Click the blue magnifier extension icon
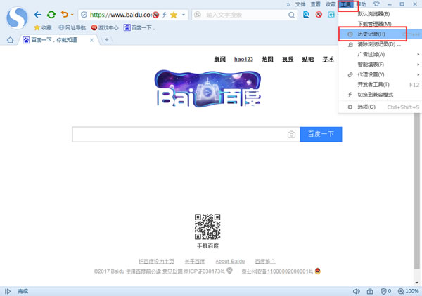Screen dimensions: 422x296 (x=306, y=15)
